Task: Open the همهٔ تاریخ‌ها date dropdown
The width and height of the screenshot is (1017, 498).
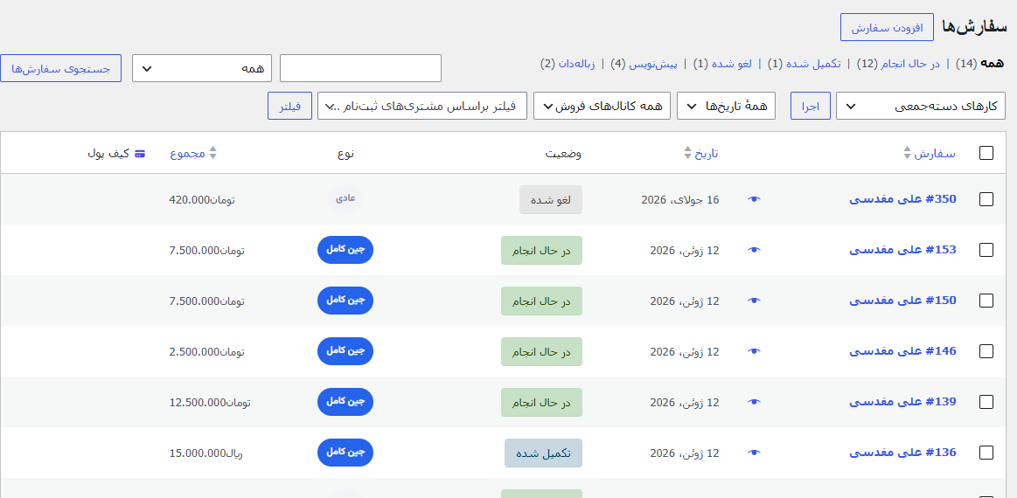Action: point(727,107)
